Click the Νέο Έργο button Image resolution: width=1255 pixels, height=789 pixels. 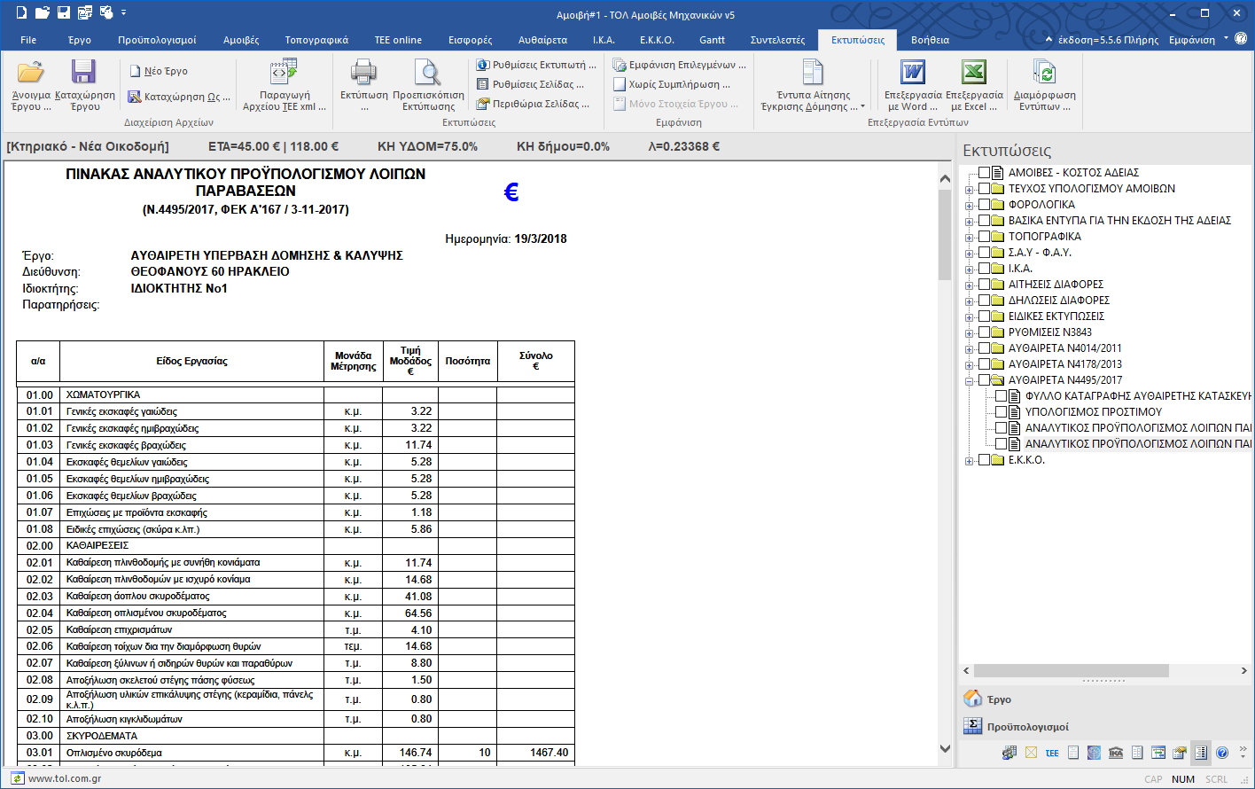158,71
